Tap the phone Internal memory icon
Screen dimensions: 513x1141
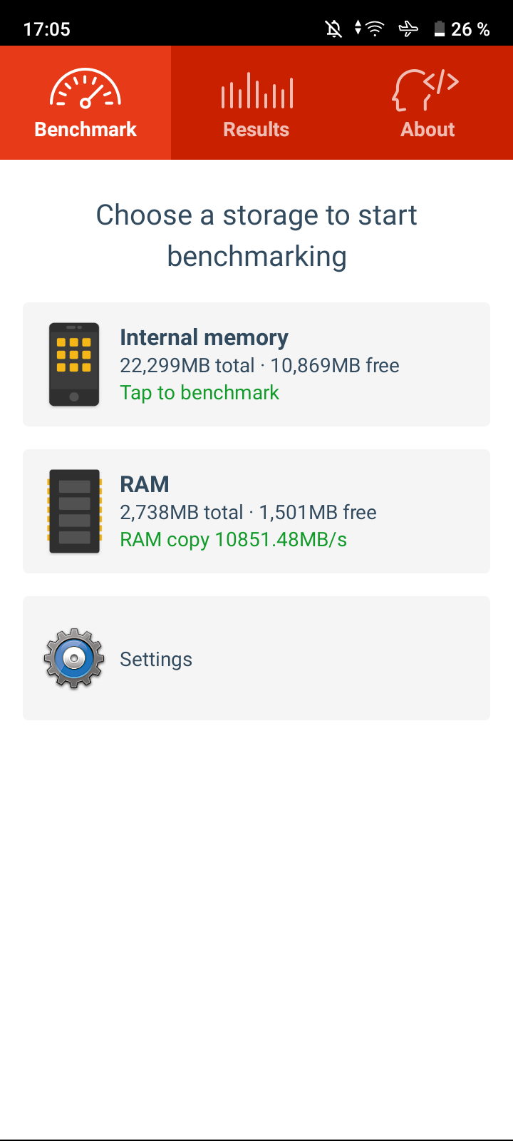[74, 364]
